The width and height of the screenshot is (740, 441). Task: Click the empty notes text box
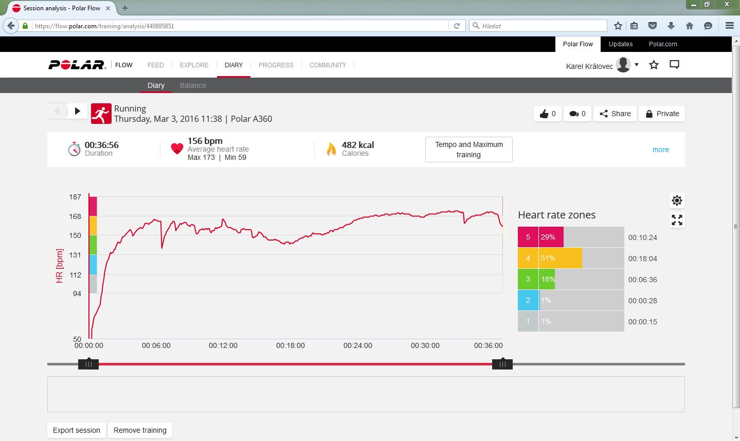[366, 394]
